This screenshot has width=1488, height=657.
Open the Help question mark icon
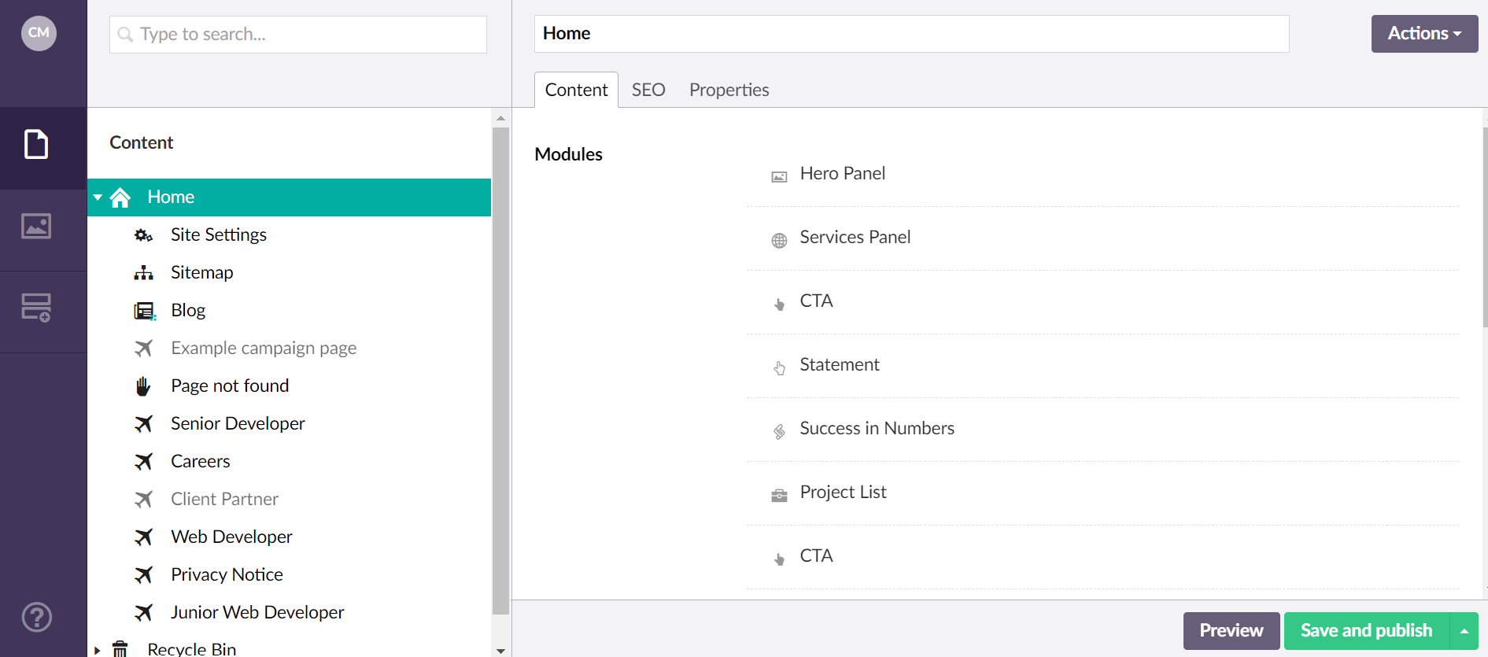(x=37, y=618)
